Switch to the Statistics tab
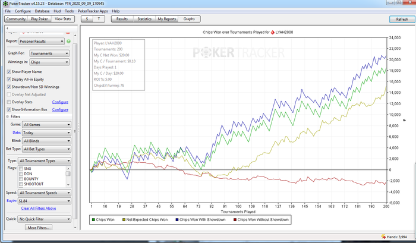Screen dimensions: 416x243 pos(144,19)
